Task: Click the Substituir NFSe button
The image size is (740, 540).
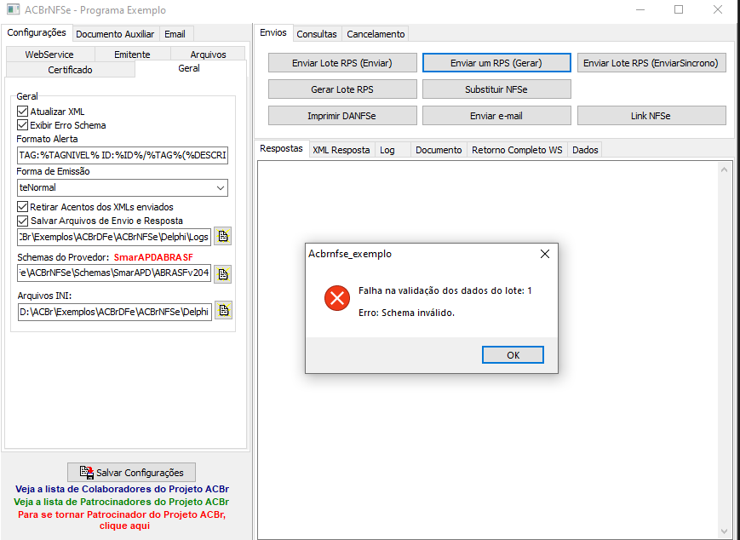Action: [x=496, y=89]
